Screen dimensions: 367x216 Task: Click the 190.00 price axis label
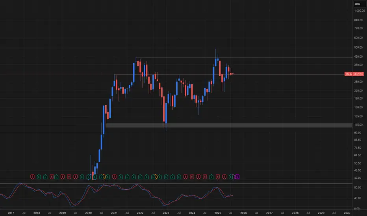point(358,98)
